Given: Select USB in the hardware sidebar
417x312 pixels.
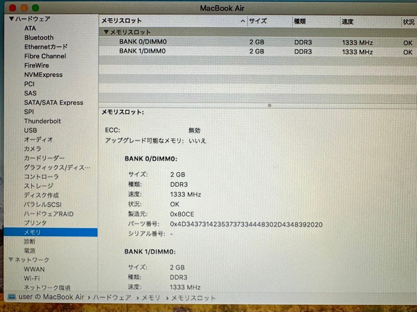Looking at the screenshot, I should [31, 130].
